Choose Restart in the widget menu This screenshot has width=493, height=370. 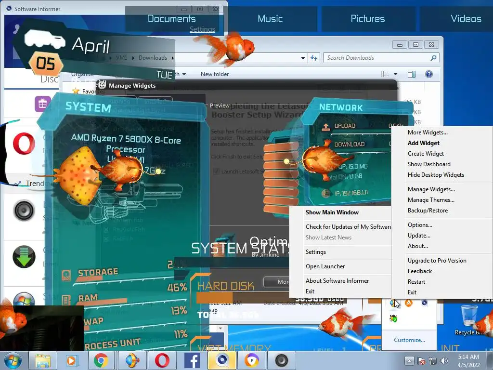point(416,282)
